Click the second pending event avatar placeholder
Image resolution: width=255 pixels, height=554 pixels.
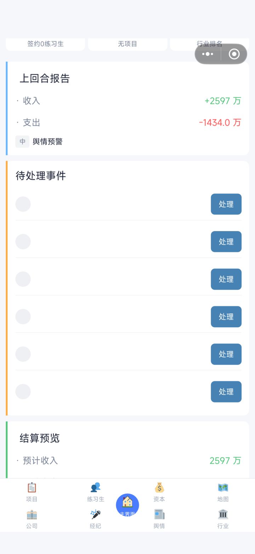tap(23, 242)
